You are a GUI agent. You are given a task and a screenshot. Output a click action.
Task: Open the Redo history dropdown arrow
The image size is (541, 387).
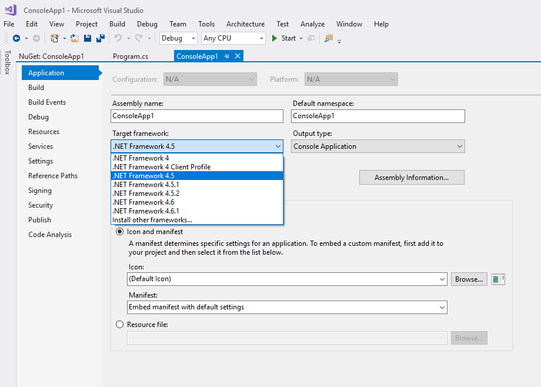click(149, 38)
